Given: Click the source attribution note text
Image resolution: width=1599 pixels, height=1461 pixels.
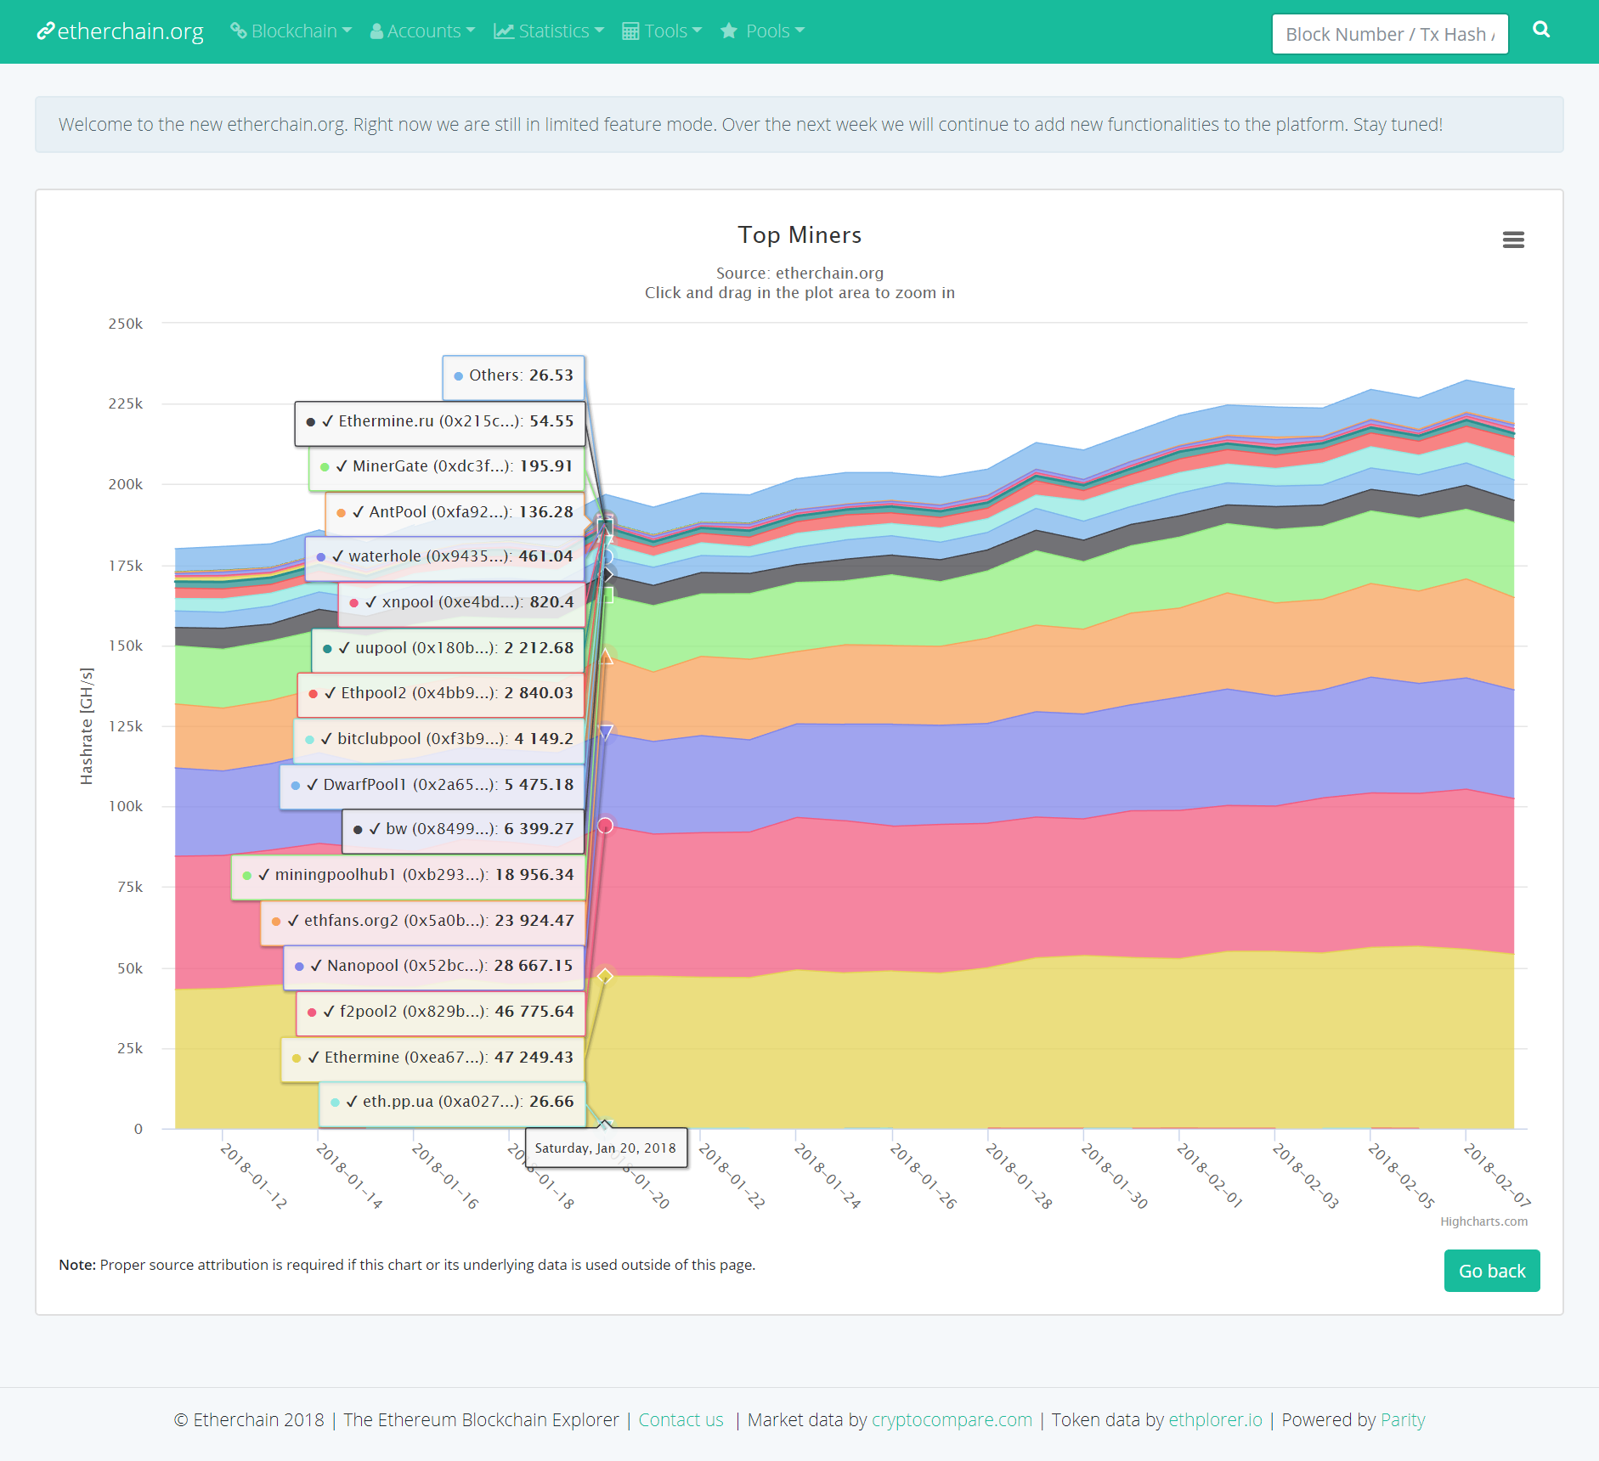Looking at the screenshot, I should coord(407,1265).
